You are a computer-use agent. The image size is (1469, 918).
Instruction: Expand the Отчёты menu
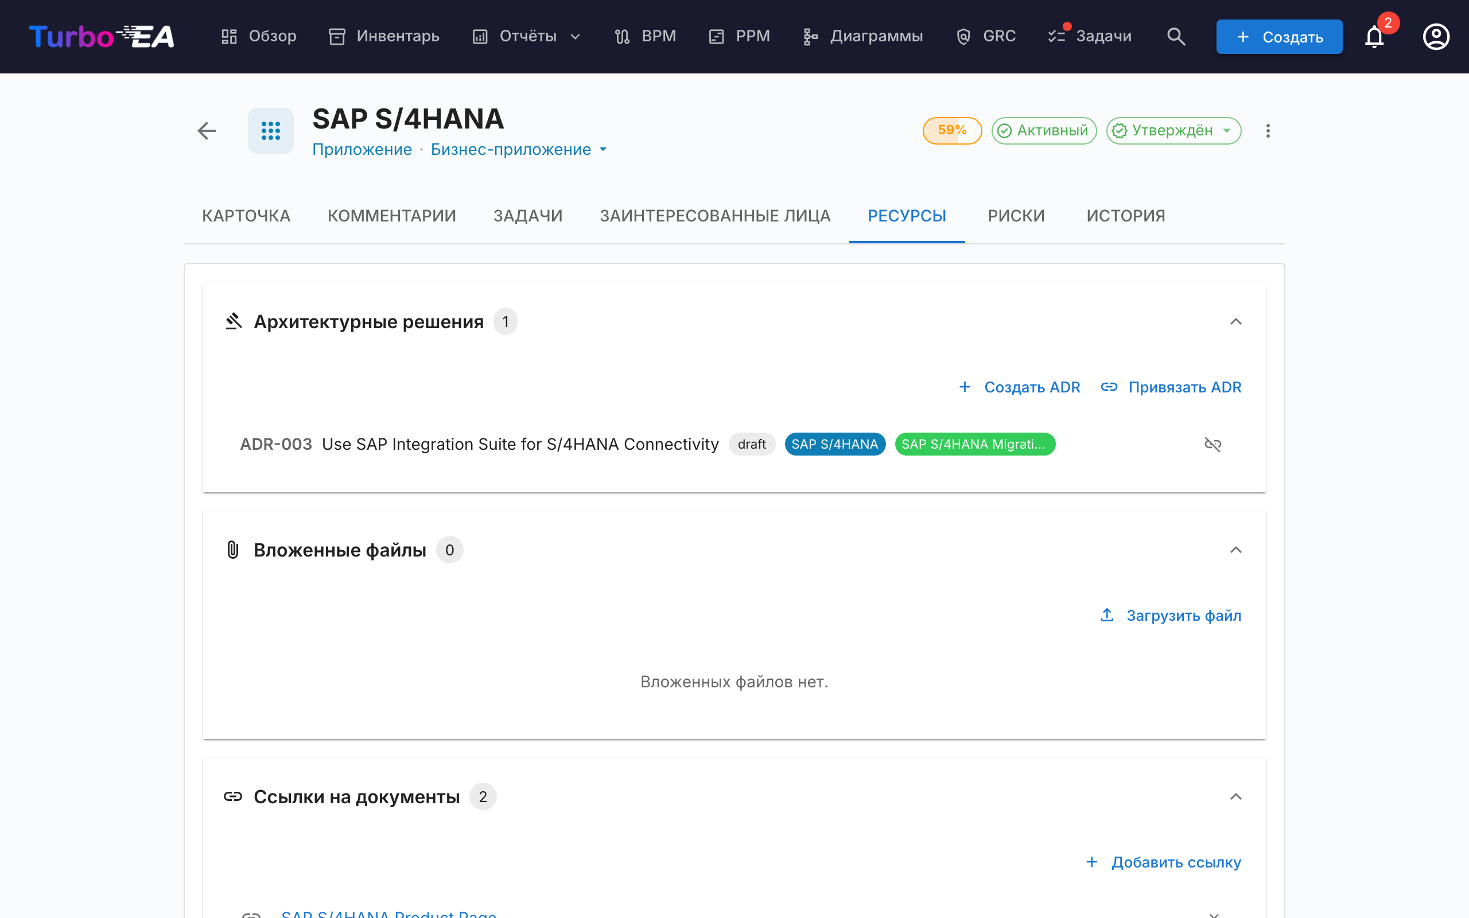(527, 36)
